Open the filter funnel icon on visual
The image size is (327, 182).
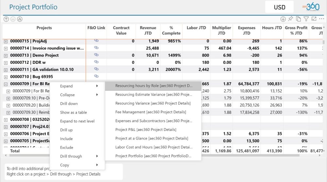(306, 19)
